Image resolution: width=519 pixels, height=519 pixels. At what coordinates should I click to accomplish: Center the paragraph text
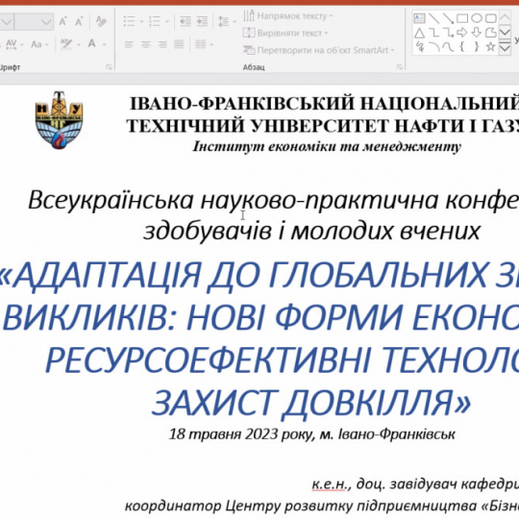point(146,44)
